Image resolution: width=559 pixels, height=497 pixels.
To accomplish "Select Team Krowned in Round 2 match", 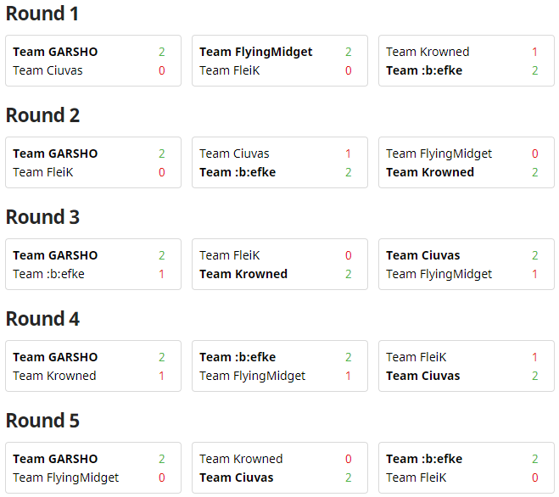I will coord(430,172).
